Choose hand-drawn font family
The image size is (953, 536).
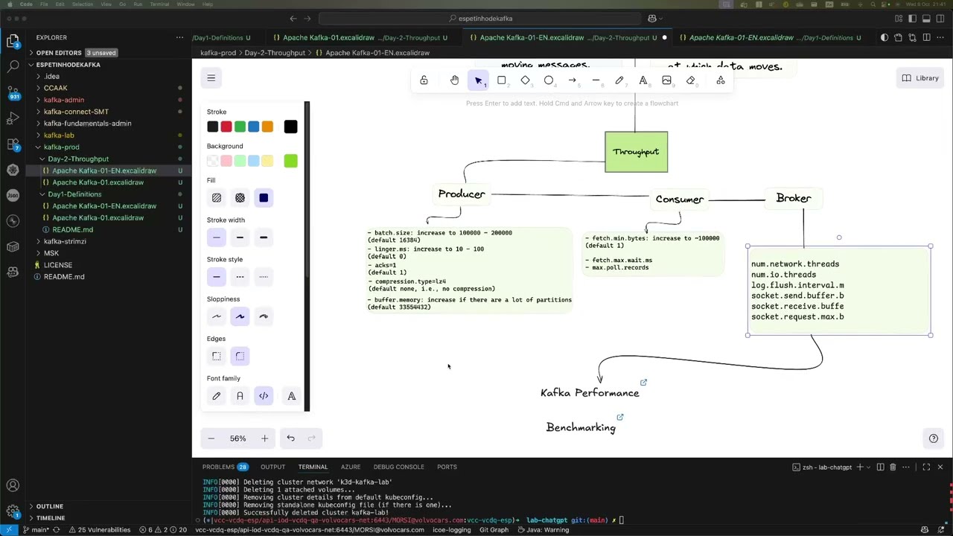(217, 396)
